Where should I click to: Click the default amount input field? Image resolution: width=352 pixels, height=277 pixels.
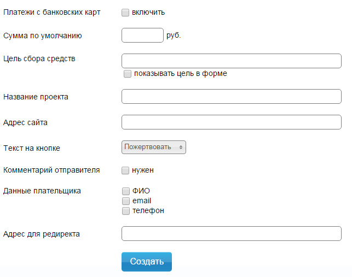coord(142,35)
